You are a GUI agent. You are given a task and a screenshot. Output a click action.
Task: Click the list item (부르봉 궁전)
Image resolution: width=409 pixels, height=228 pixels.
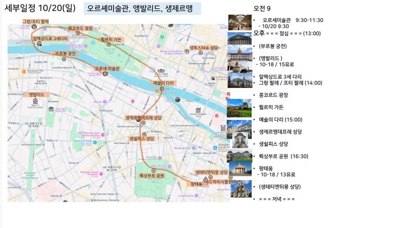273,46
